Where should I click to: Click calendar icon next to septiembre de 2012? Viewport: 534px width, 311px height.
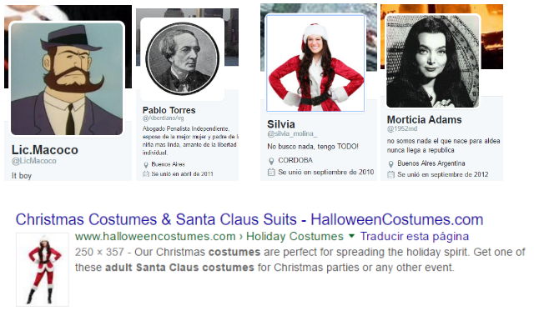click(390, 175)
